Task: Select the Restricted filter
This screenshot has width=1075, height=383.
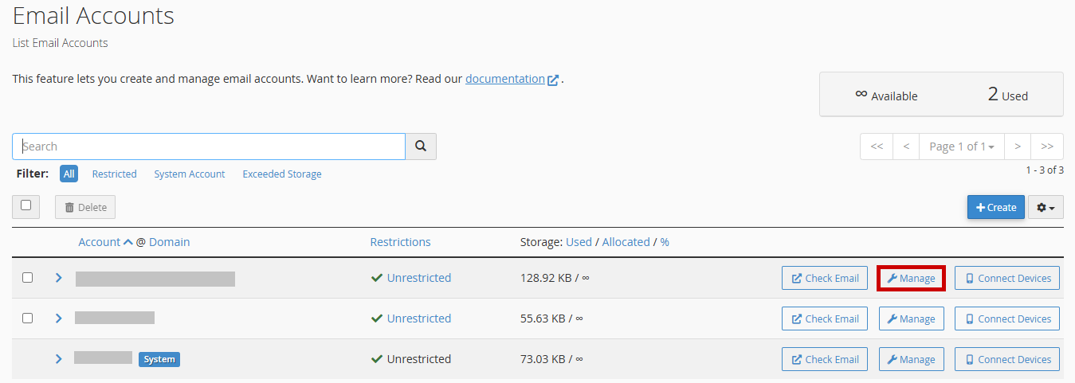Action: tap(114, 174)
